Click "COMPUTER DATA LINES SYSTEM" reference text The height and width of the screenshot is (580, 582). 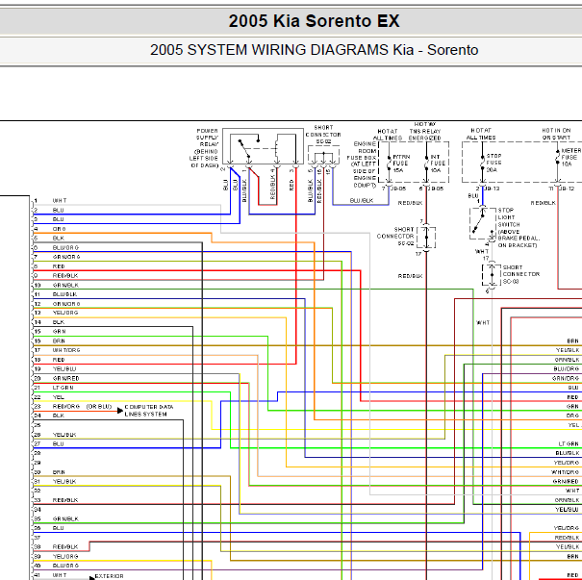tap(149, 411)
